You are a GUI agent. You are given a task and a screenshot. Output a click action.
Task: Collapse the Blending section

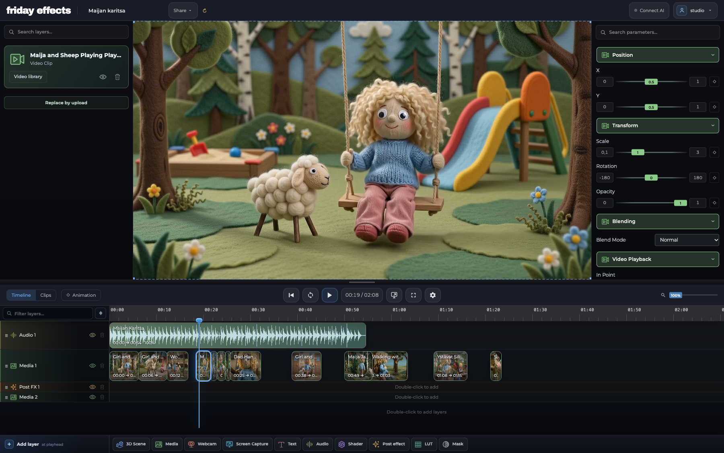point(658,221)
